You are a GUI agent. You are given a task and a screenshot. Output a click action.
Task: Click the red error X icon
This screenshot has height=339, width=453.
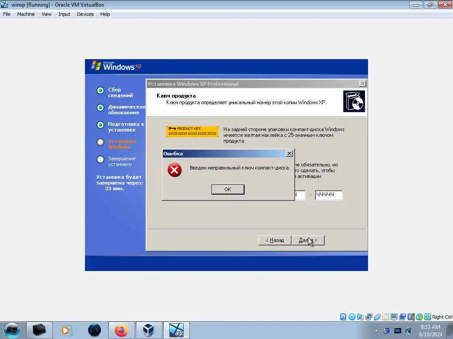(174, 170)
